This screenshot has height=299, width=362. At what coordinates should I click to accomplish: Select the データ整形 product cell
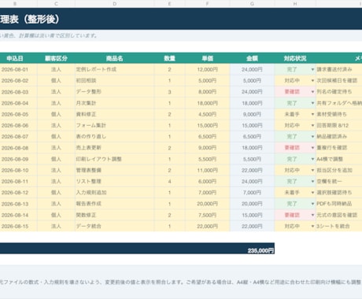tap(115, 92)
